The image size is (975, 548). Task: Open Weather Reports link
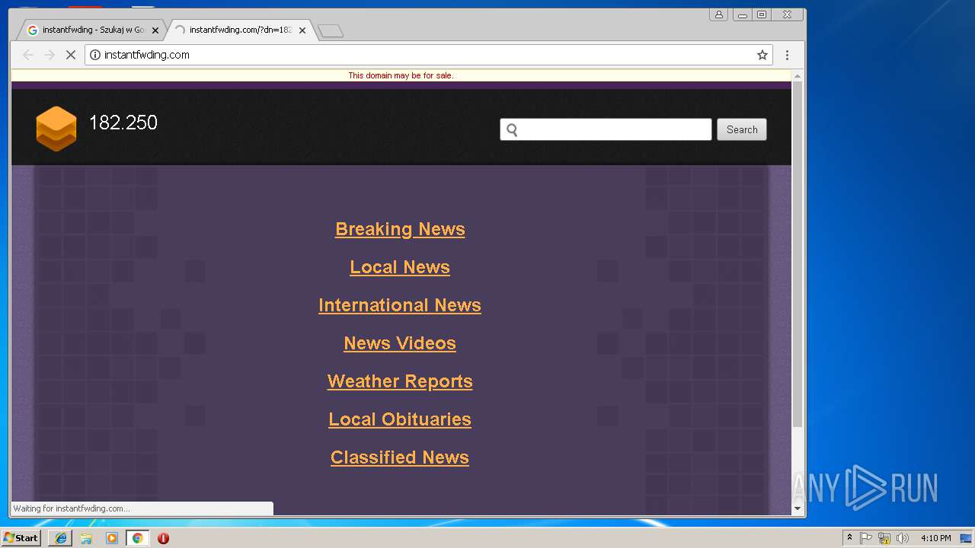(x=400, y=381)
